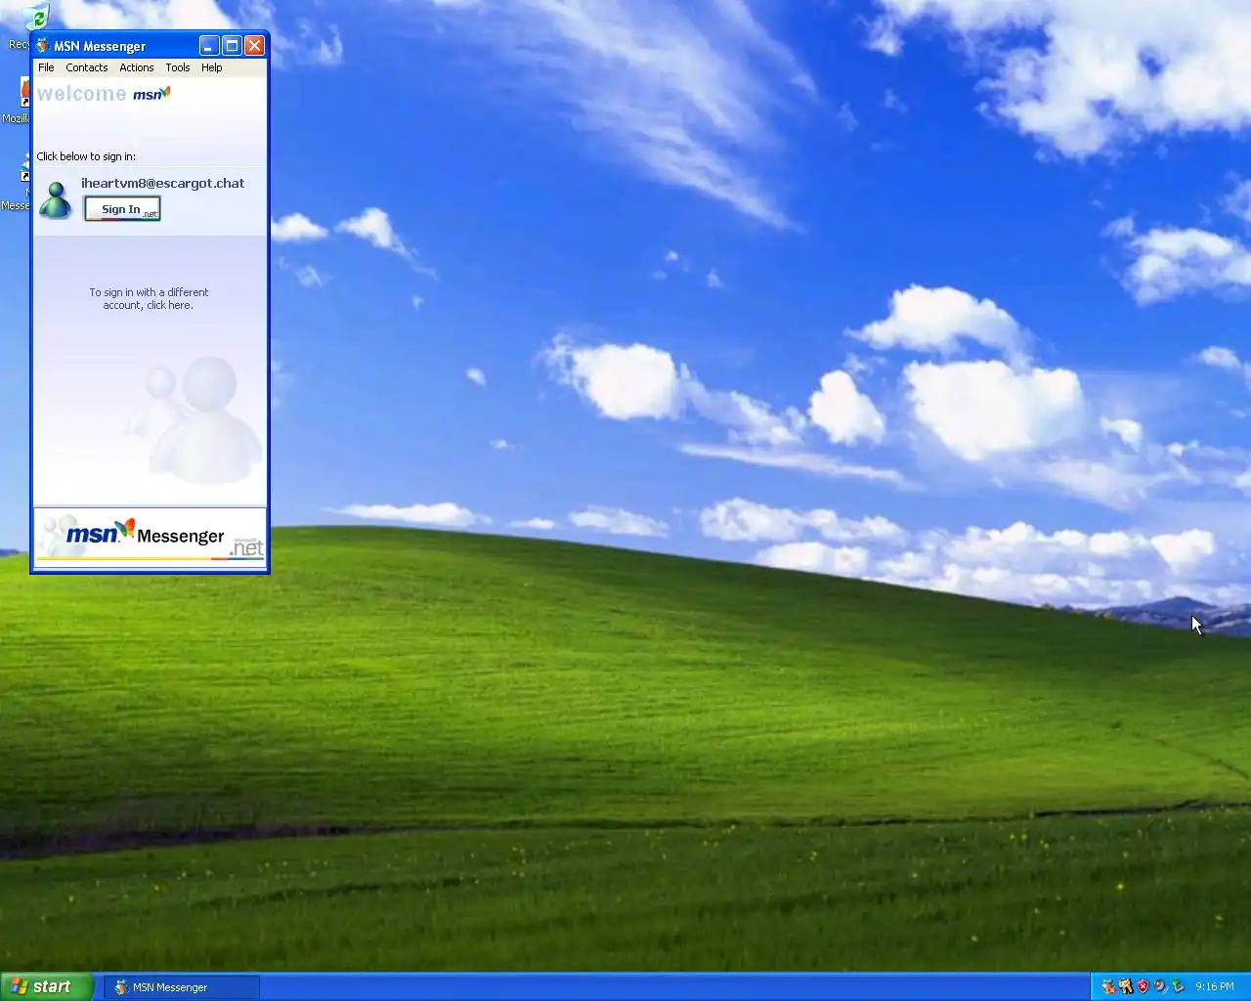This screenshot has height=1001, width=1251.
Task: Click the 9:16 PM system clock
Action: (x=1215, y=986)
